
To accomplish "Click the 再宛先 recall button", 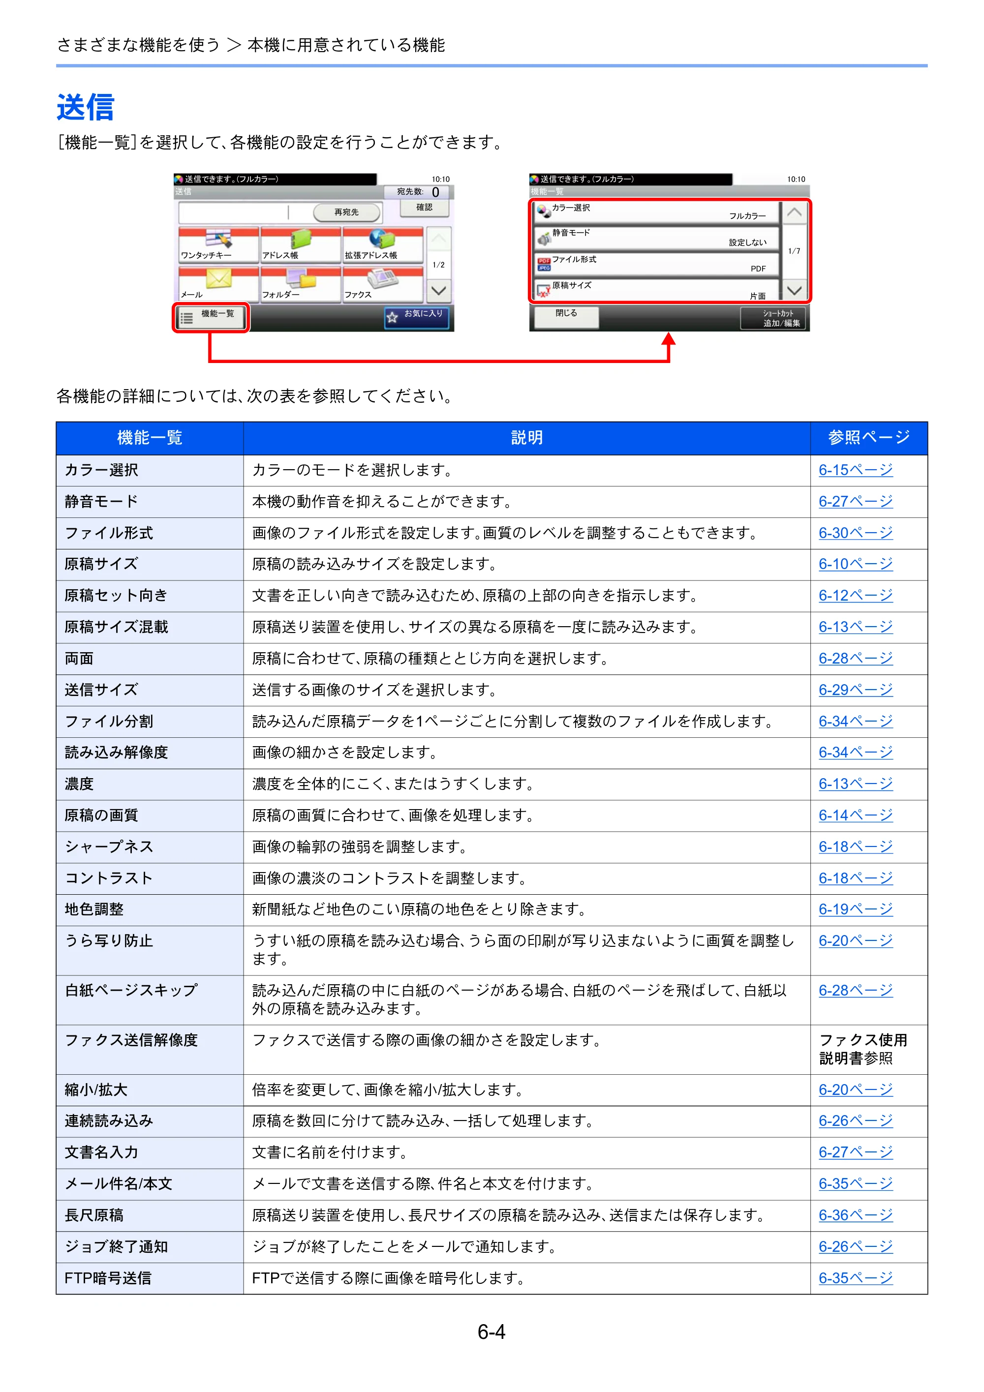I will pyautogui.click(x=347, y=212).
